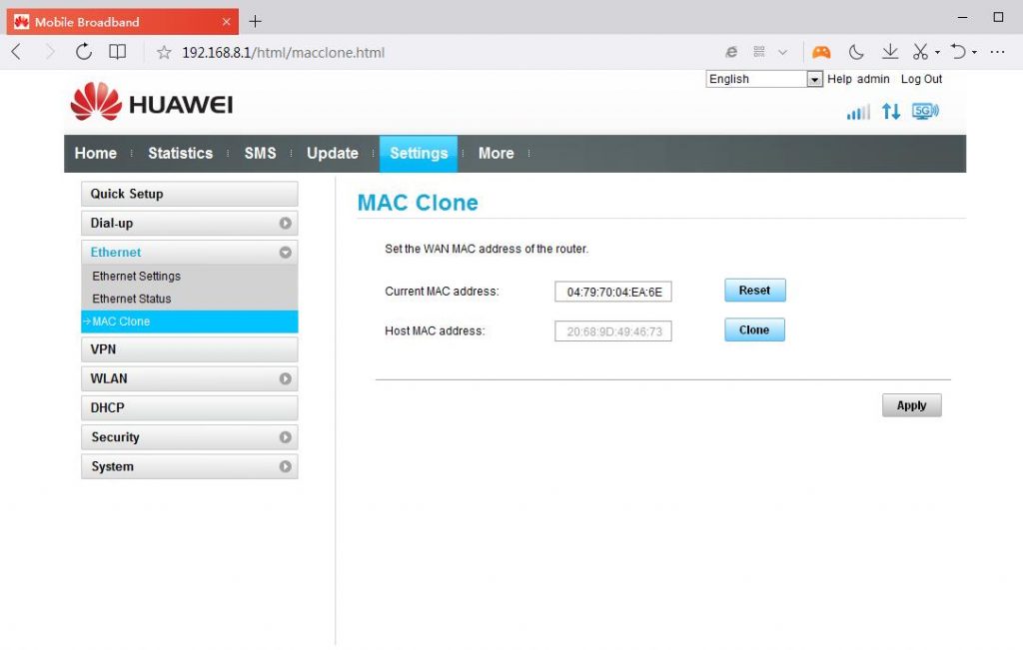The width and height of the screenshot is (1023, 650).
Task: Switch to the Statistics tab
Action: (x=180, y=153)
